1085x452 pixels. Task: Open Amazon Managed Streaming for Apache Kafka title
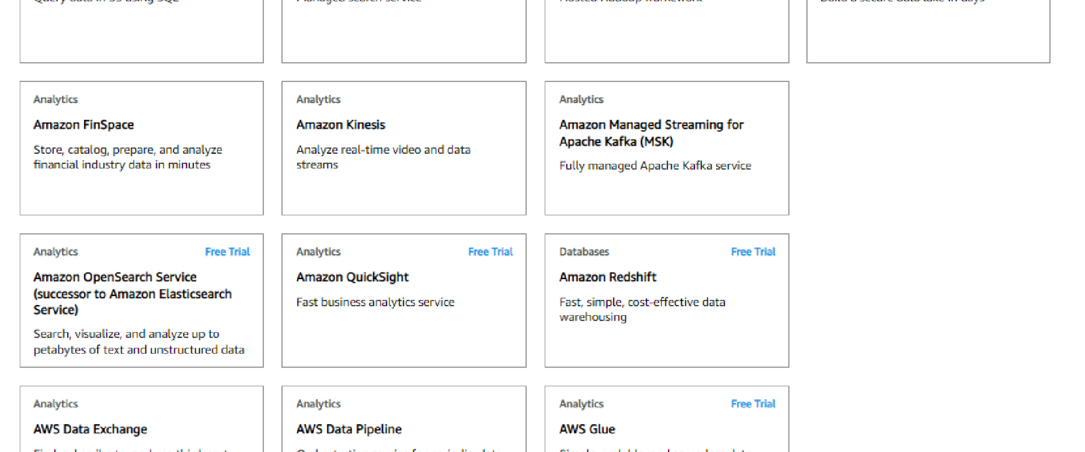tap(651, 133)
